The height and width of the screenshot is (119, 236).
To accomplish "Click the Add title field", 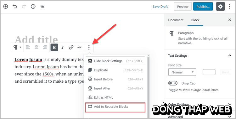I will 37,39.
